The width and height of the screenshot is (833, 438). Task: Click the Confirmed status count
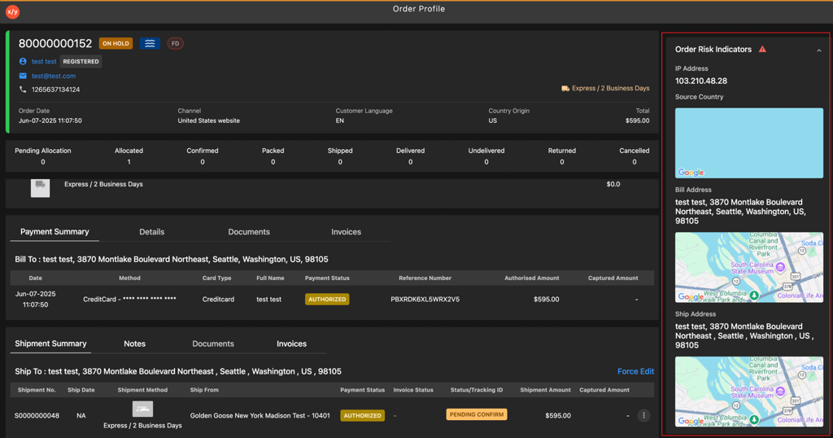pos(203,162)
